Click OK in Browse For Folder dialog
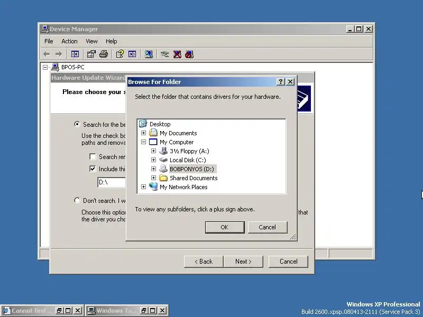This screenshot has width=423, height=317. point(225,227)
